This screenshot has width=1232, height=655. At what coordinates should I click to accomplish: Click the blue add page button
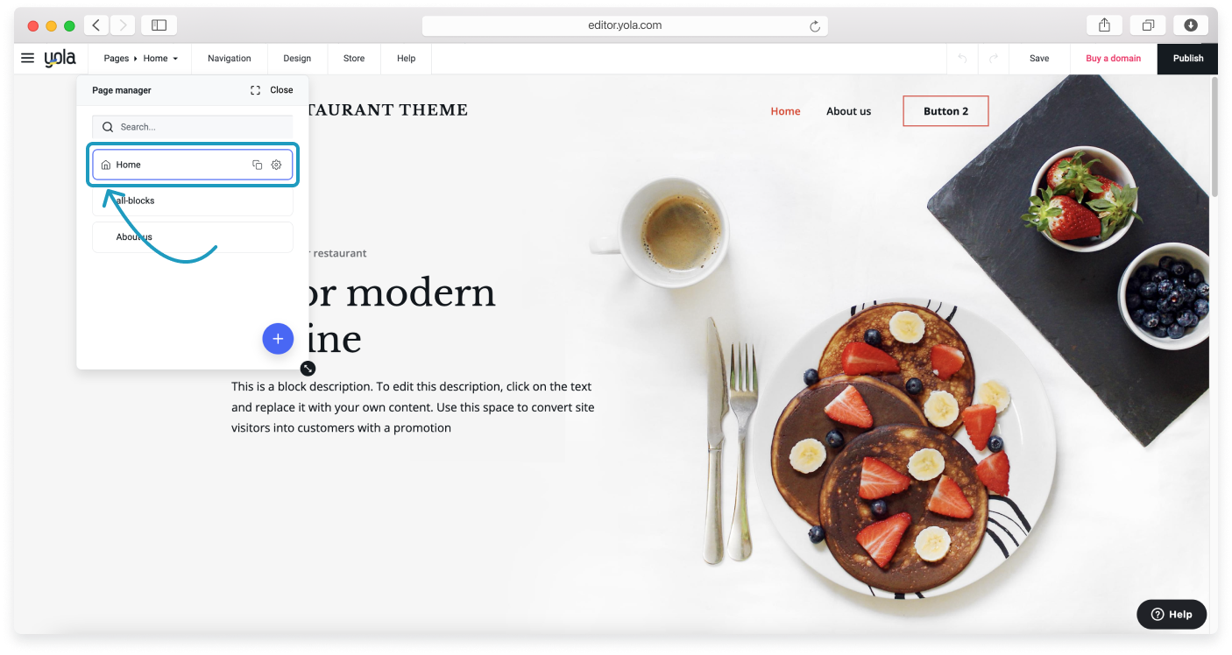click(278, 339)
